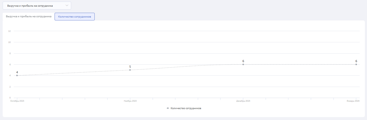Select the November 2025 data point marker

[x=130, y=70]
